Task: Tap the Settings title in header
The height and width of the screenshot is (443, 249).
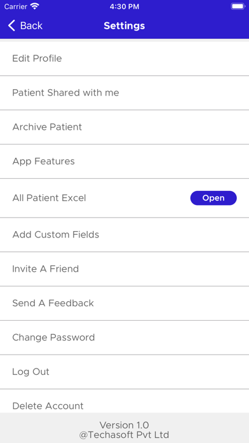Action: (x=124, y=25)
